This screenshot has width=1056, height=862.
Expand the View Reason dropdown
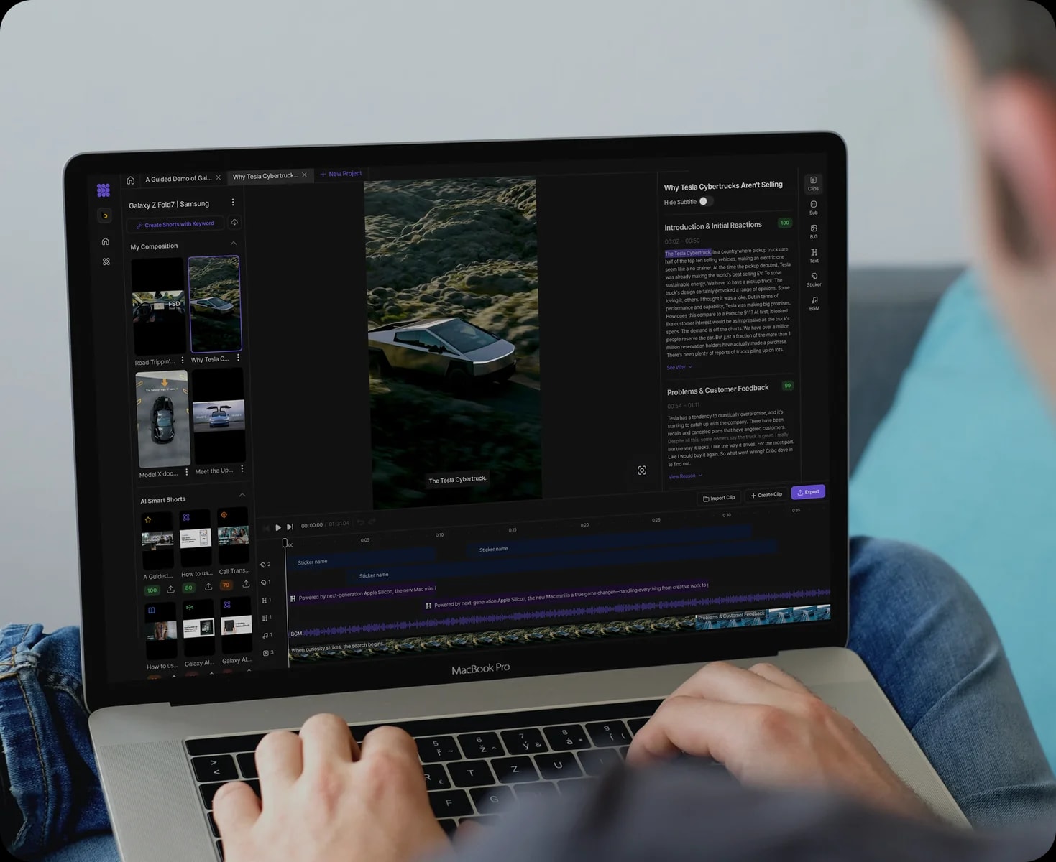[x=685, y=476]
